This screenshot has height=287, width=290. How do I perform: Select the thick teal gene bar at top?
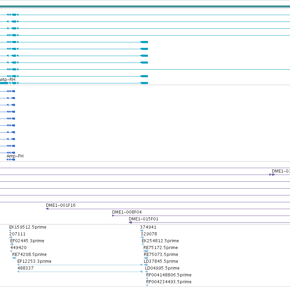pos(145,6)
